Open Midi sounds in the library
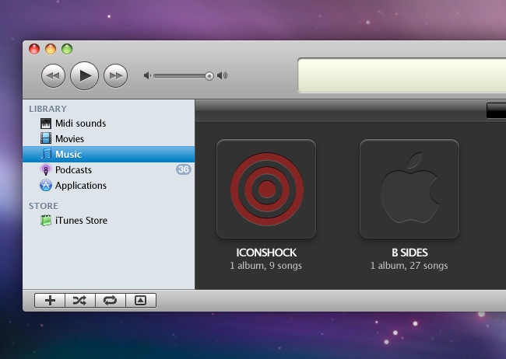The image size is (506, 359). tap(80, 124)
